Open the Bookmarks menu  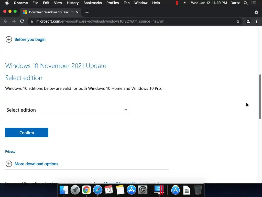coord(93,3)
